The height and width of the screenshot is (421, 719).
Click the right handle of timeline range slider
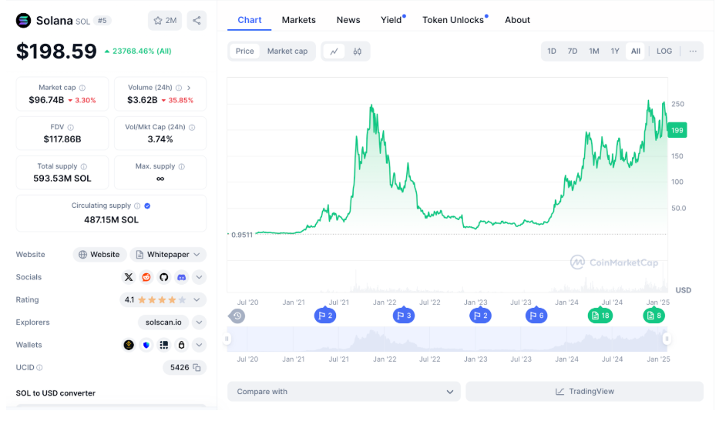[666, 339]
